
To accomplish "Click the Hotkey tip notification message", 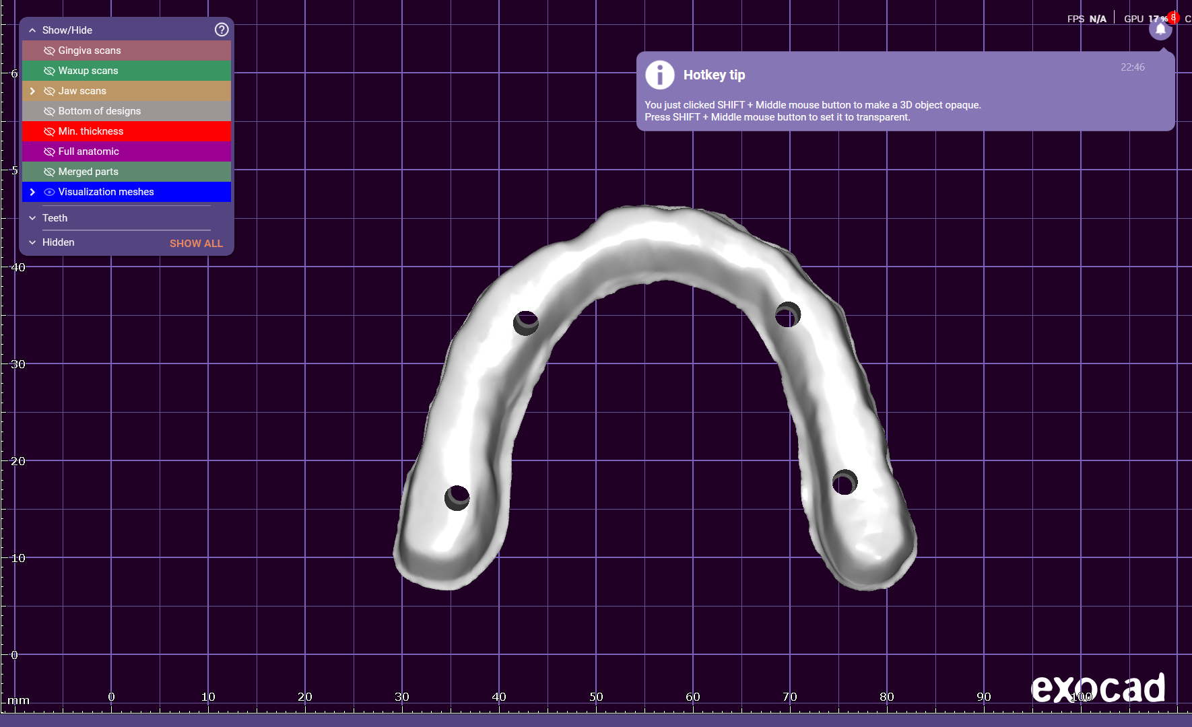I will [x=812, y=111].
